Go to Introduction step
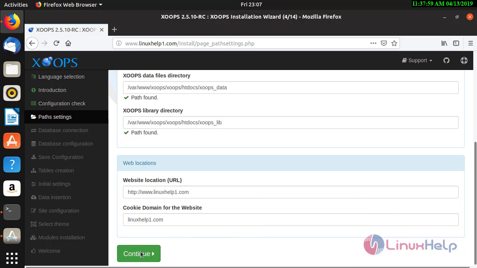 coord(66,90)
